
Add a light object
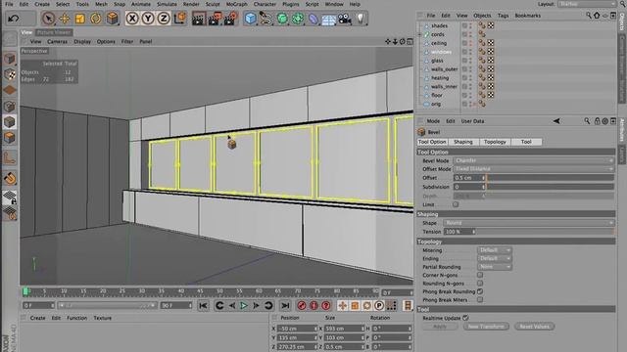point(361,19)
